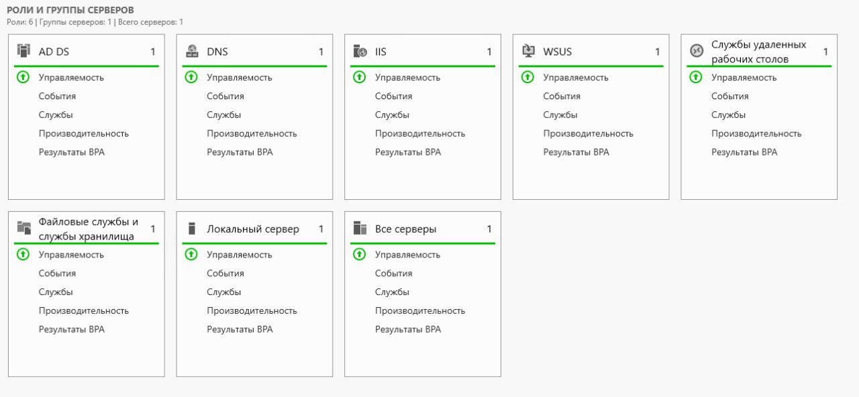
Task: Click the Remote Desktop Services tile icon
Action: pos(697,51)
